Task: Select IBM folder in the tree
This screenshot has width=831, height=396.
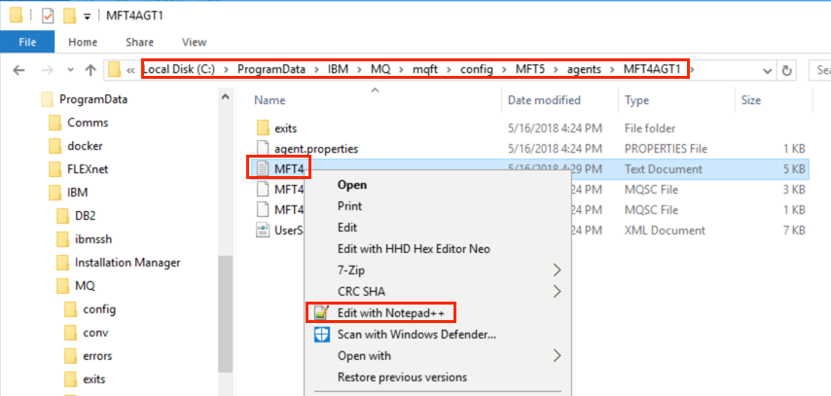Action: click(x=78, y=193)
